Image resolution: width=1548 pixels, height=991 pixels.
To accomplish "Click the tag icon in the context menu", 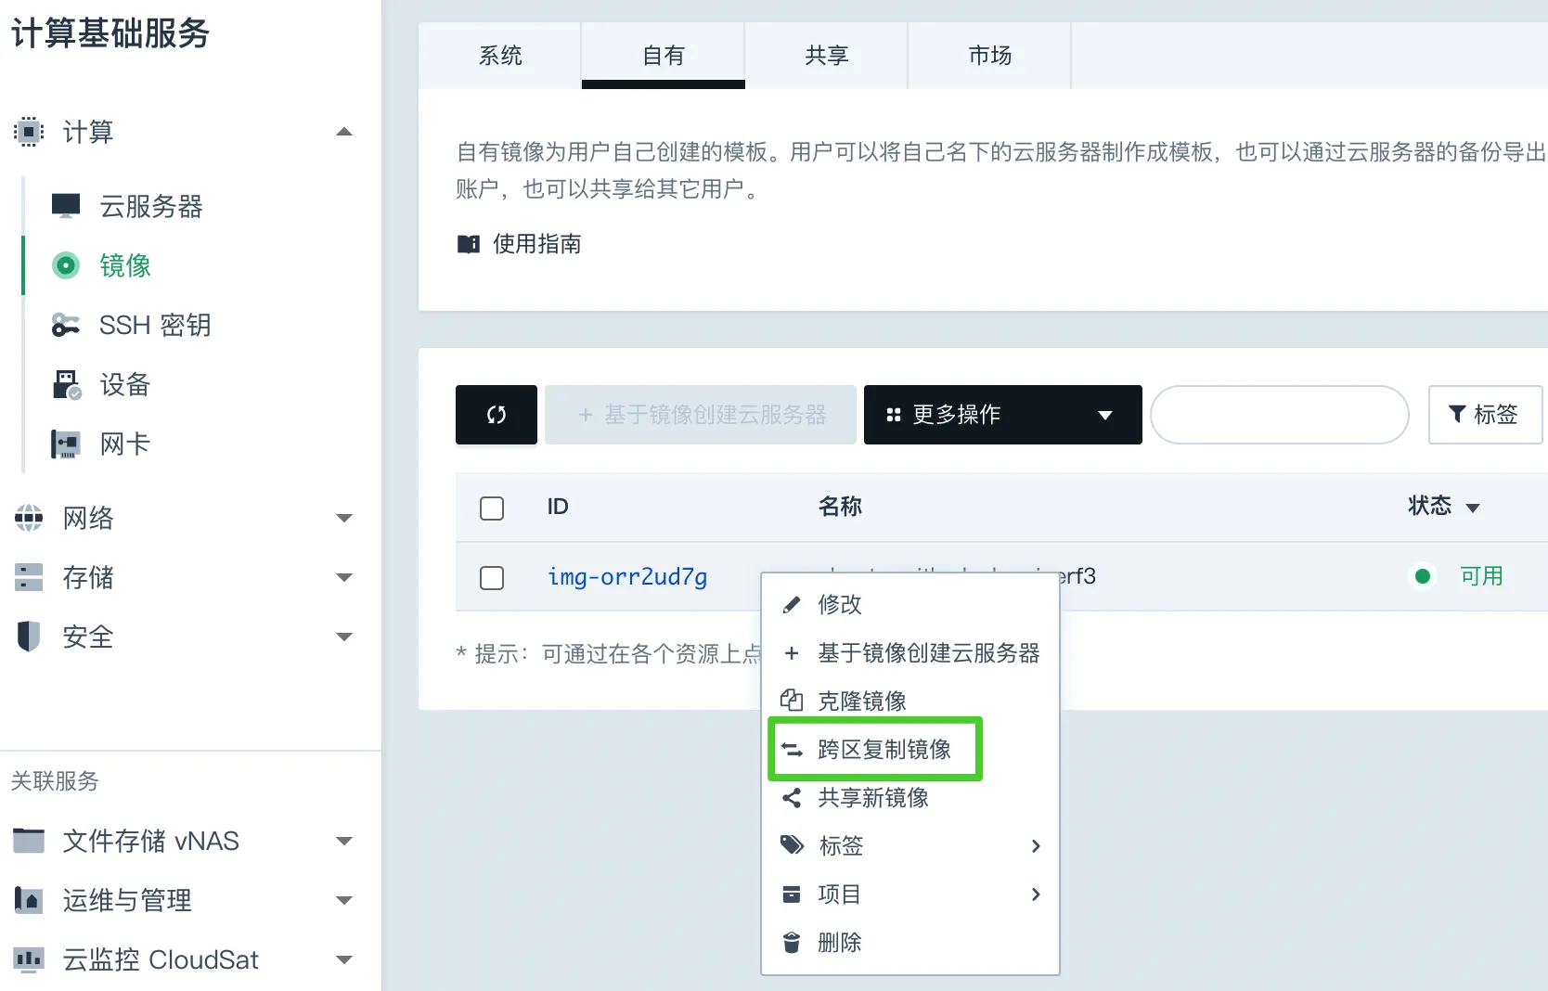I will [792, 845].
